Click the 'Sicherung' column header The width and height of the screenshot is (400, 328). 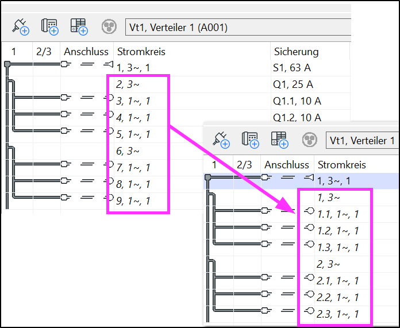click(x=296, y=52)
